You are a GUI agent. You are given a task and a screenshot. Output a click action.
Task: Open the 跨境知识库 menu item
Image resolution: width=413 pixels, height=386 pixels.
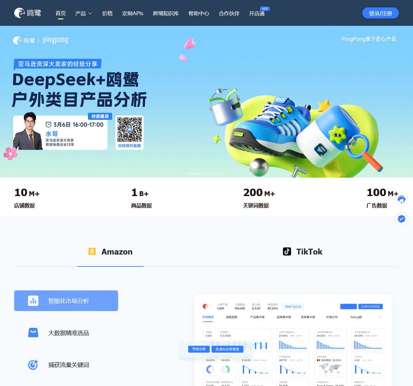(166, 13)
